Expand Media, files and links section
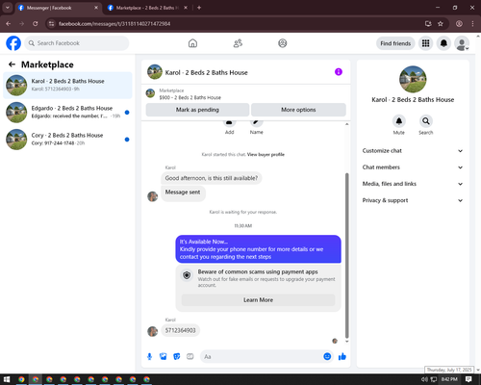Screen dimensions: 481x385 (413, 184)
